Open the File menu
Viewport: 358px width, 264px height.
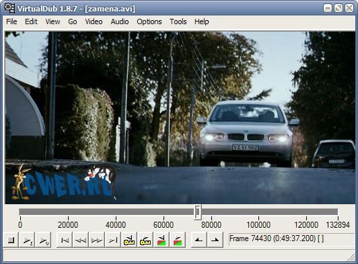click(11, 21)
